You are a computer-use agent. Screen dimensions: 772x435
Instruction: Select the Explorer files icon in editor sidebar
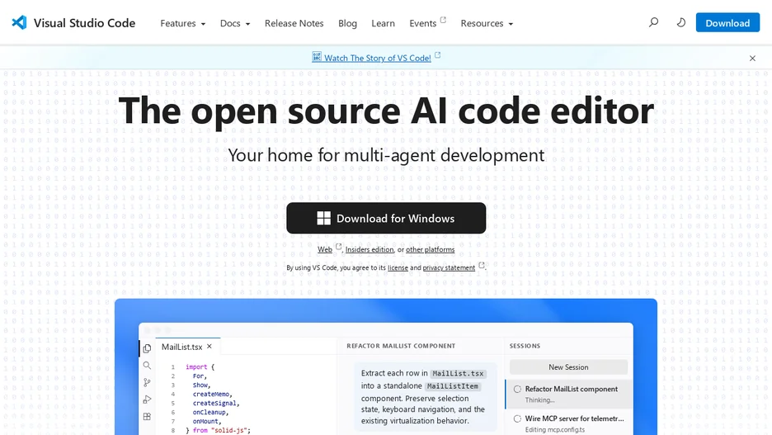147,349
